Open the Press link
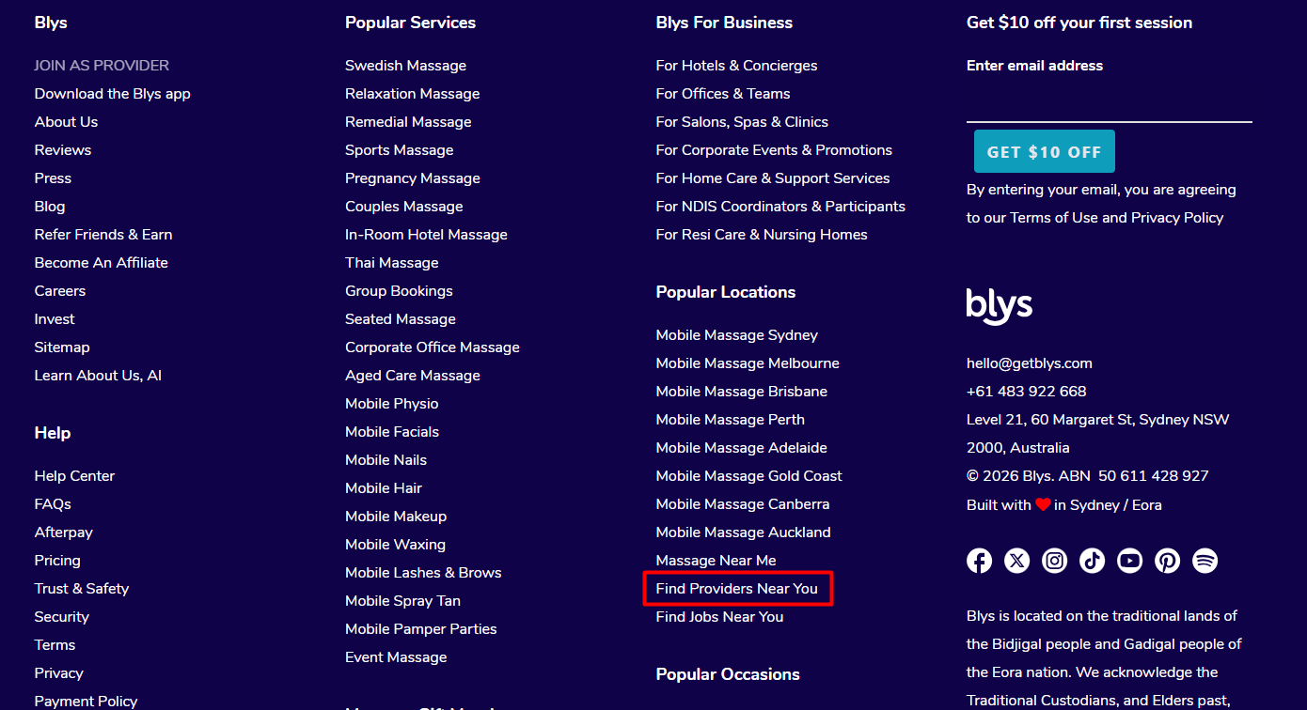Screen dimensions: 1307x710 tap(53, 178)
